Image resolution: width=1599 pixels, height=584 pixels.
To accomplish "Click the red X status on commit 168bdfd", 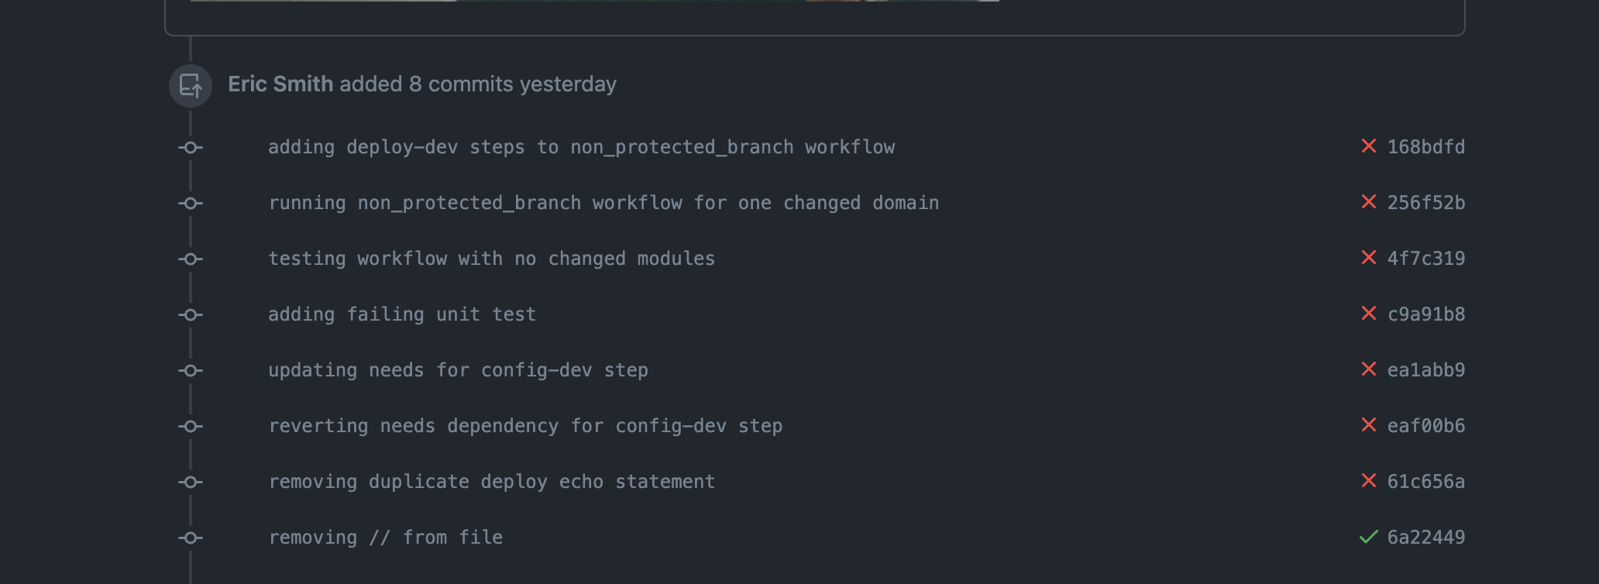I will point(1370,147).
